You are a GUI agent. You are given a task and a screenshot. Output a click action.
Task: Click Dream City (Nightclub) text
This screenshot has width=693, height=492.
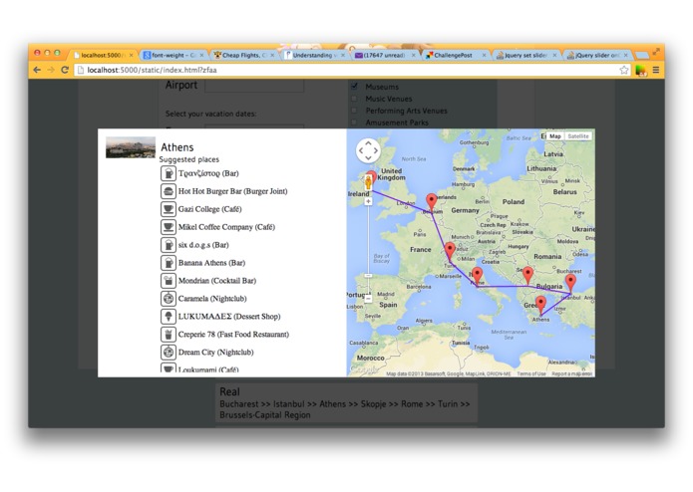tap(216, 353)
